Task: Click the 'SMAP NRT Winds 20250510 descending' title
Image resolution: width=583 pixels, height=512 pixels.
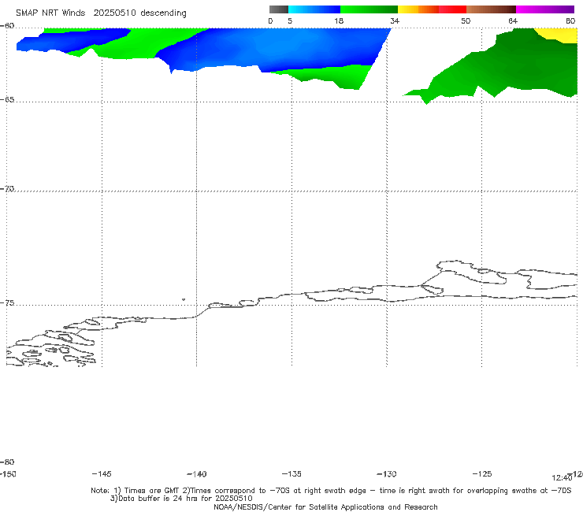Action: click(x=101, y=13)
